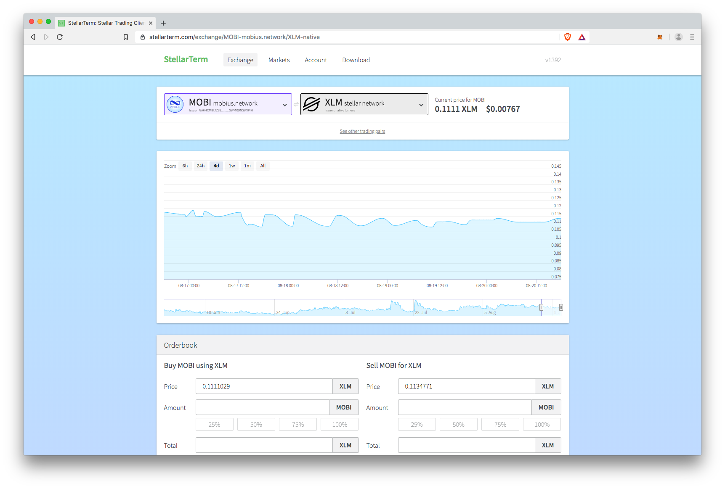Image resolution: width=725 pixels, height=489 pixels.
Task: Open the browser hamburger menu
Action: tap(692, 37)
